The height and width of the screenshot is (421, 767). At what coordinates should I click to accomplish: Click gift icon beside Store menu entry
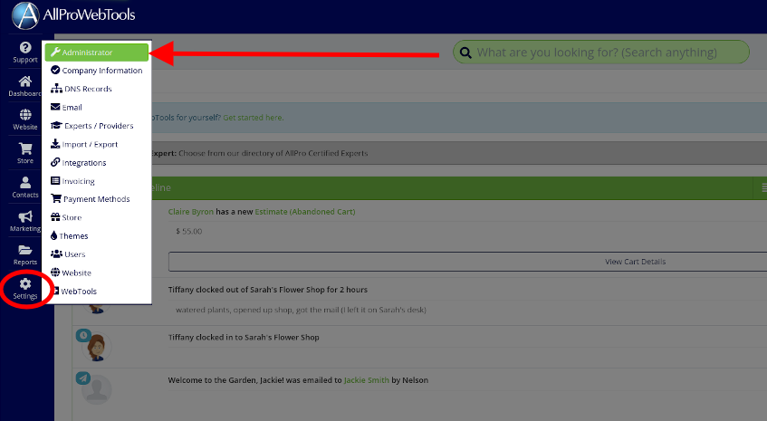click(55, 217)
